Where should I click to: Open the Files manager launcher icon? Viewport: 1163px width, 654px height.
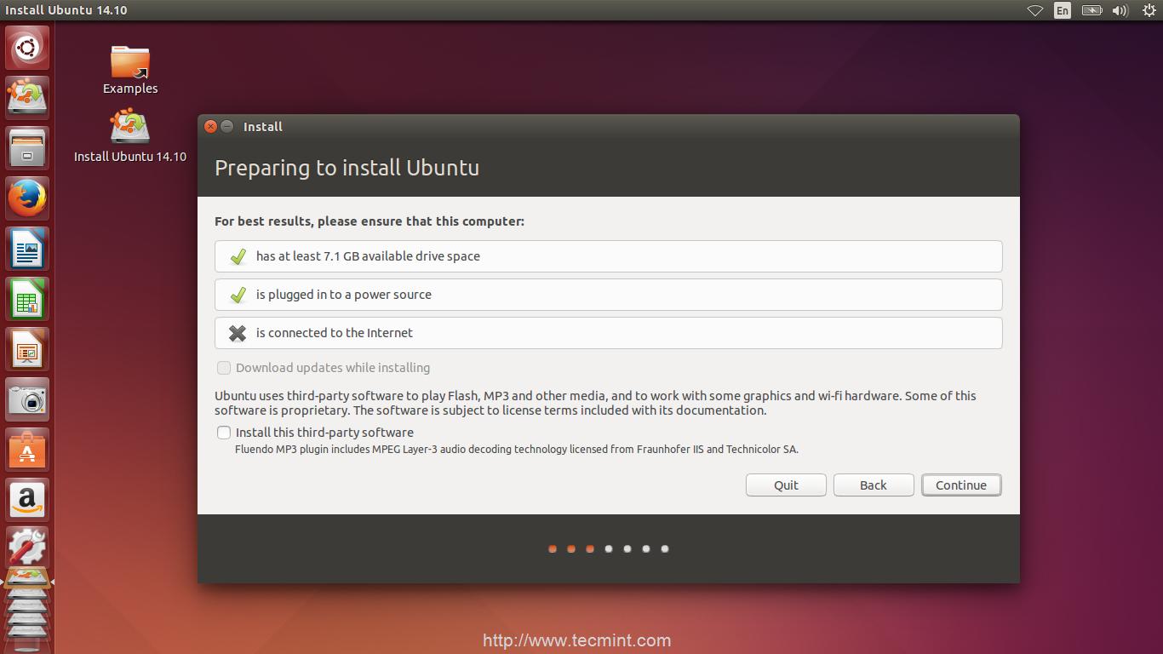[27, 147]
